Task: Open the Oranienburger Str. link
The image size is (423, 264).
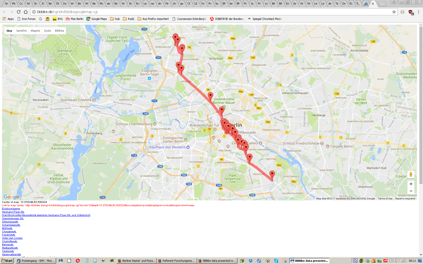Action: (13, 218)
